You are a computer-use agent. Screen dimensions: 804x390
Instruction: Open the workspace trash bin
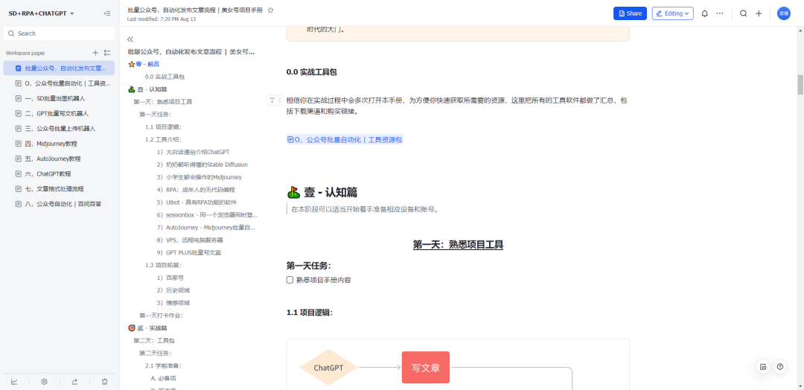(105, 381)
